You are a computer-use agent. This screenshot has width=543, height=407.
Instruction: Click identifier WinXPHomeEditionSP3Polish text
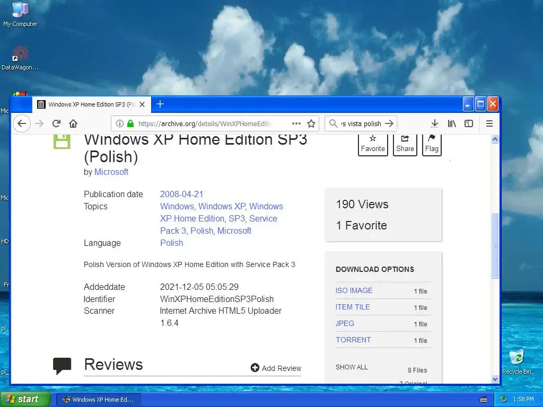[x=217, y=299]
